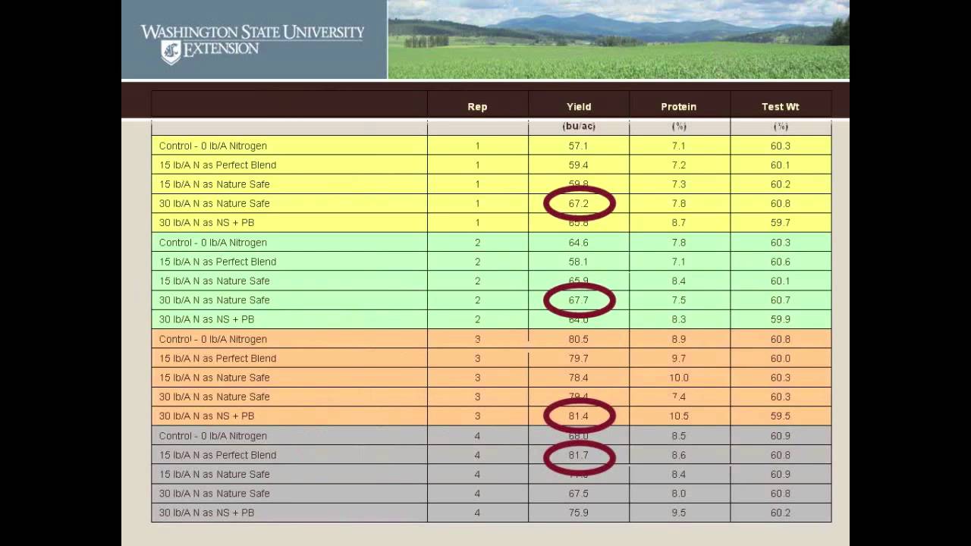Viewport: 971px width, 546px height.
Task: Click the protein value 9.5
Action: pyautogui.click(x=679, y=513)
